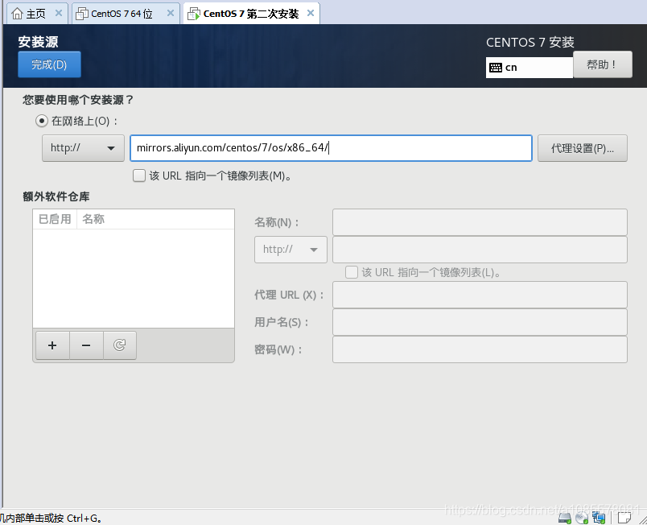Select the CentOS 7 第二次安装 tab
This screenshot has height=525, width=647.
pos(250,14)
